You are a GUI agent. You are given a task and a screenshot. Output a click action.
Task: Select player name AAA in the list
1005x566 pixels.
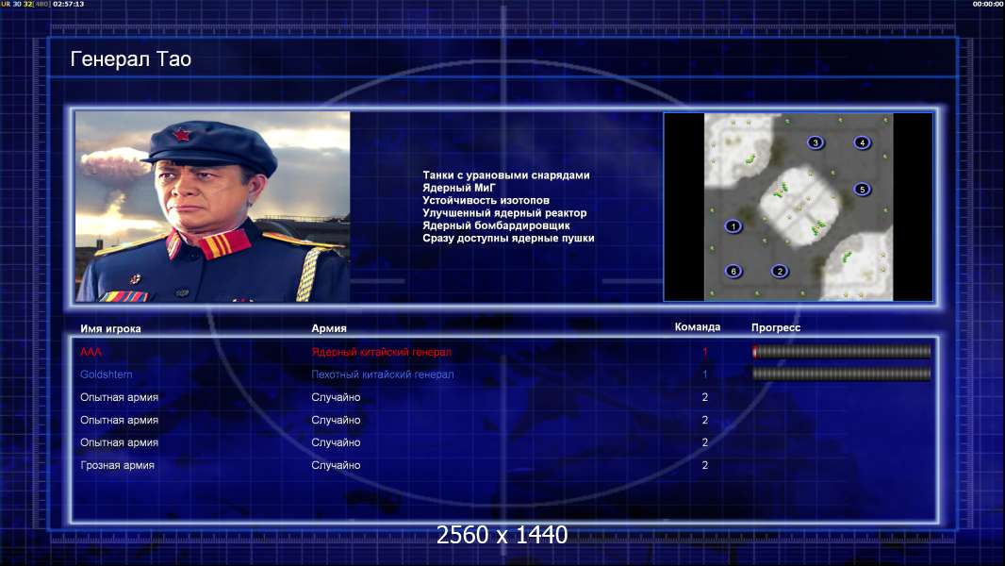pos(91,352)
